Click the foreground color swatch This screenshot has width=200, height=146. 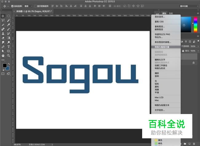(x=5, y=65)
